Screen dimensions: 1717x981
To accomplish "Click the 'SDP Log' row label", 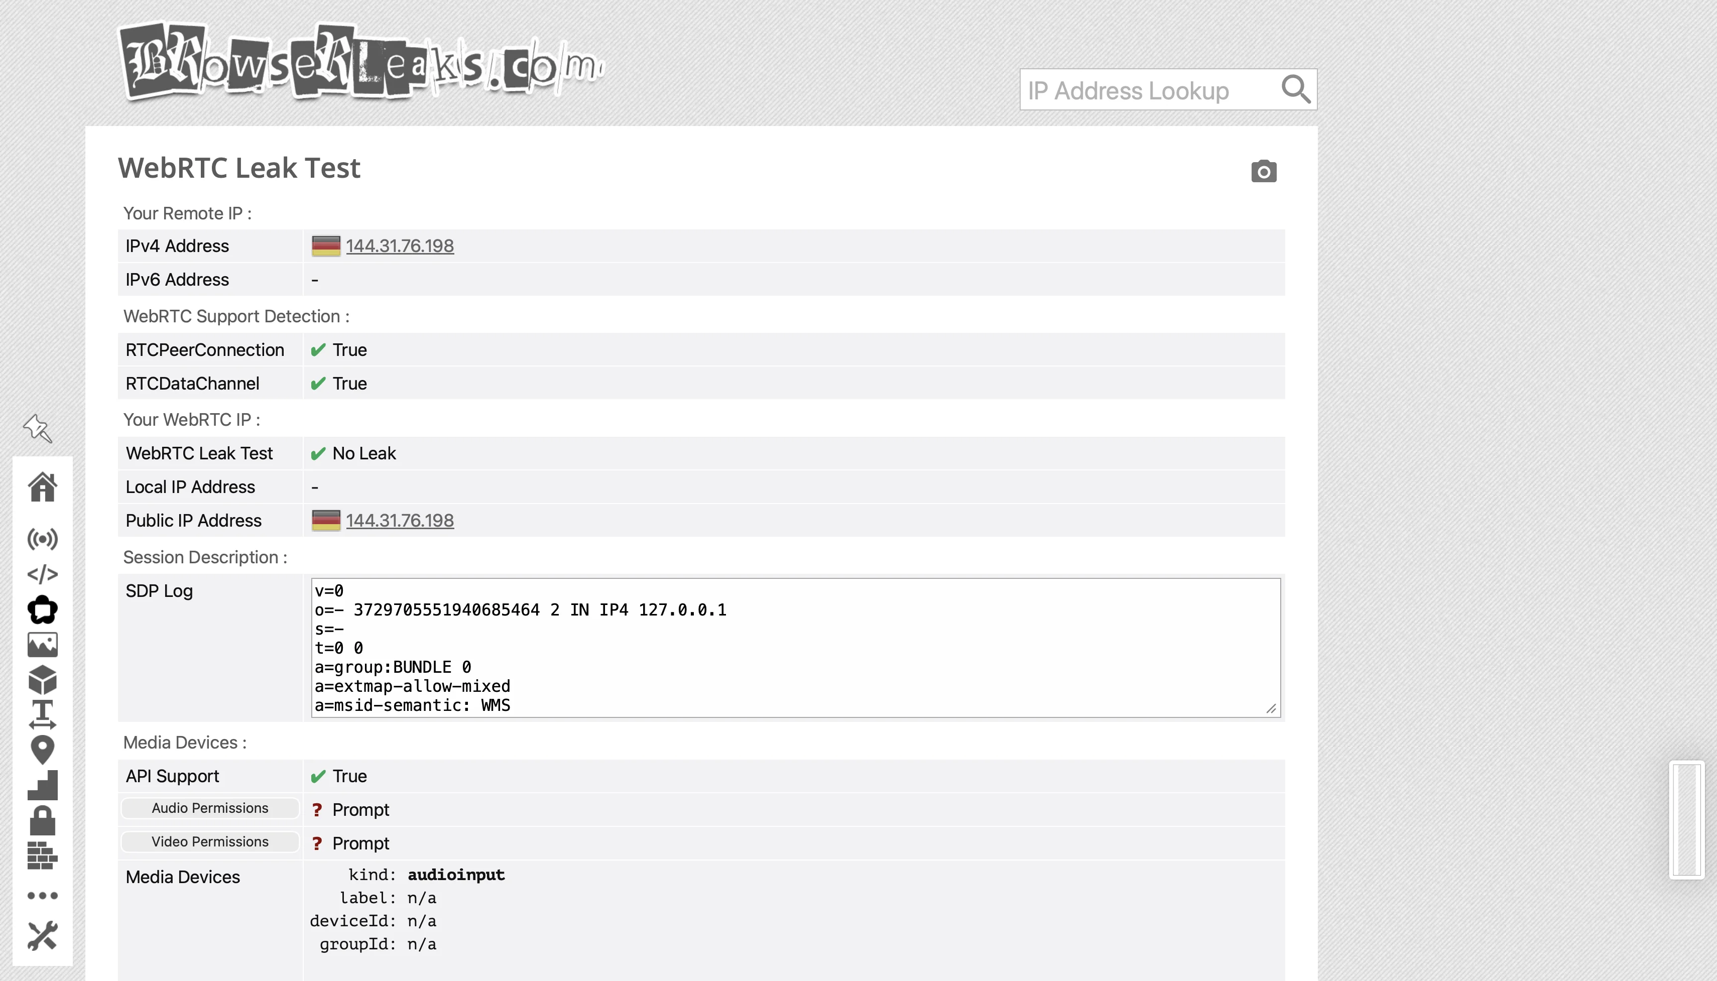I will click(159, 591).
